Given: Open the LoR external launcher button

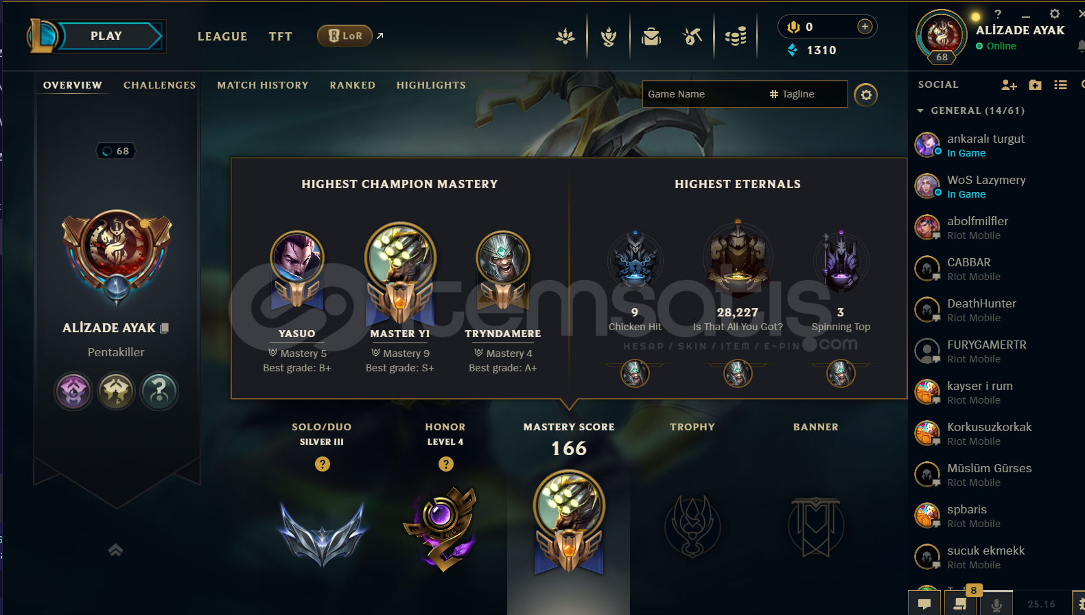Looking at the screenshot, I should pos(345,36).
